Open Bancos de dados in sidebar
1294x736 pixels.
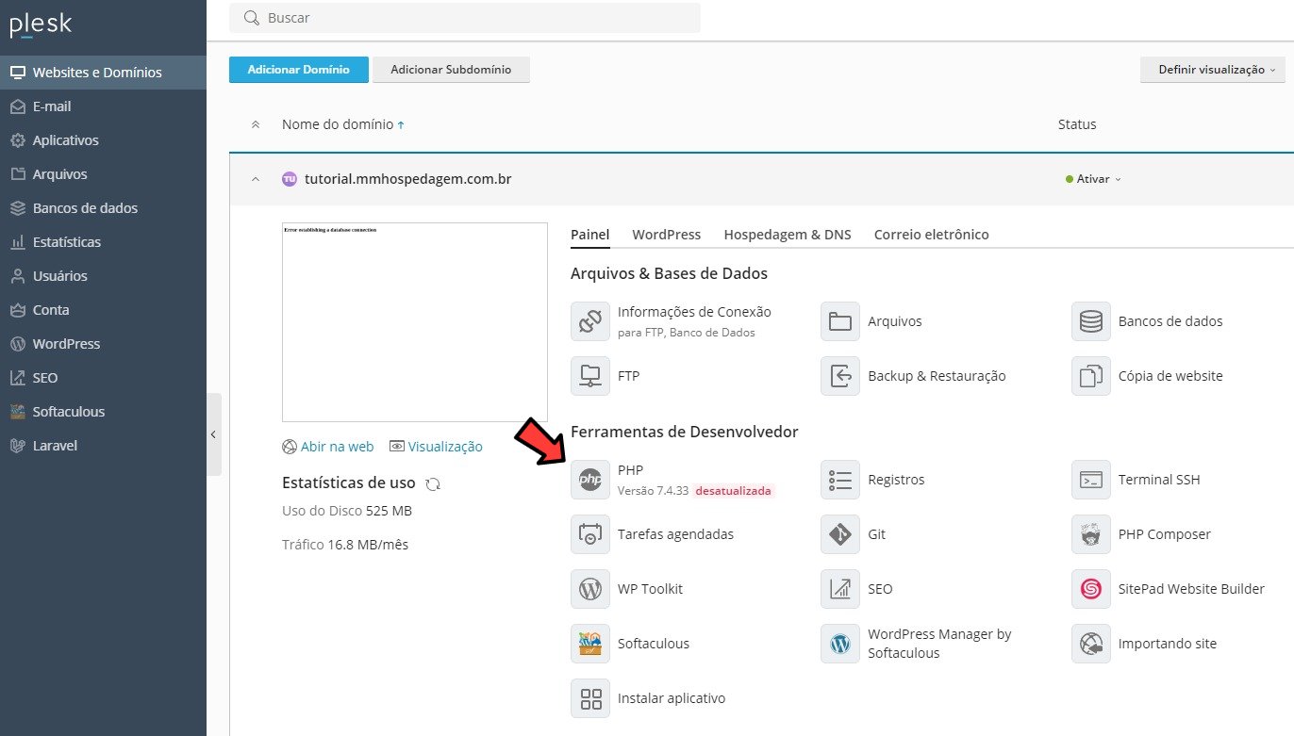(x=103, y=208)
